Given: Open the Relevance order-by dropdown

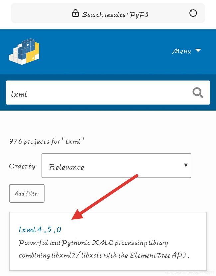Looking at the screenshot, I should [116, 166].
